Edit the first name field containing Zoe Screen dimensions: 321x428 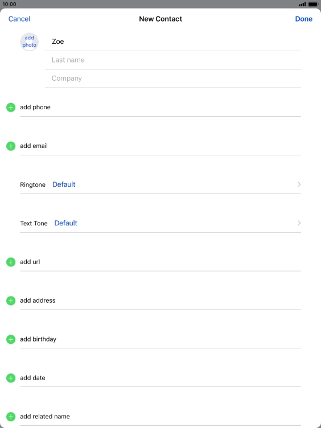(x=173, y=42)
